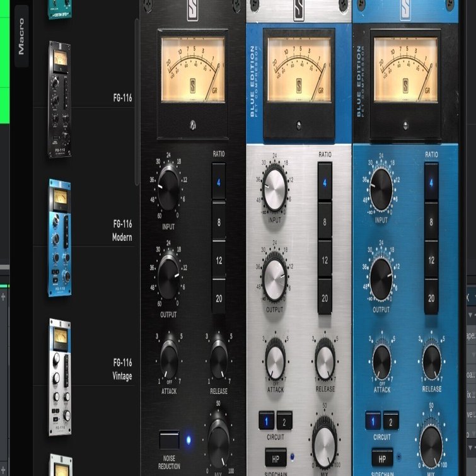This screenshot has width=476, height=476.
Task: Toggle the Noise Reduction button
Action: pos(170,439)
